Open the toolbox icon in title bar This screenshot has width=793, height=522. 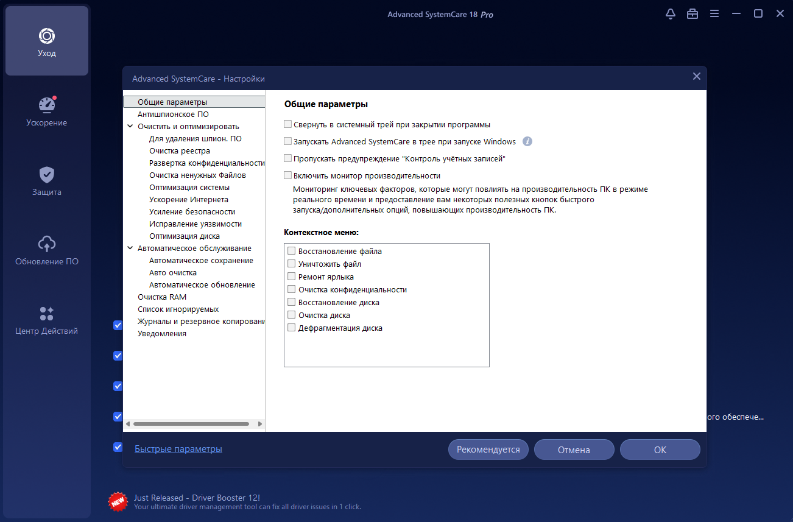point(693,13)
